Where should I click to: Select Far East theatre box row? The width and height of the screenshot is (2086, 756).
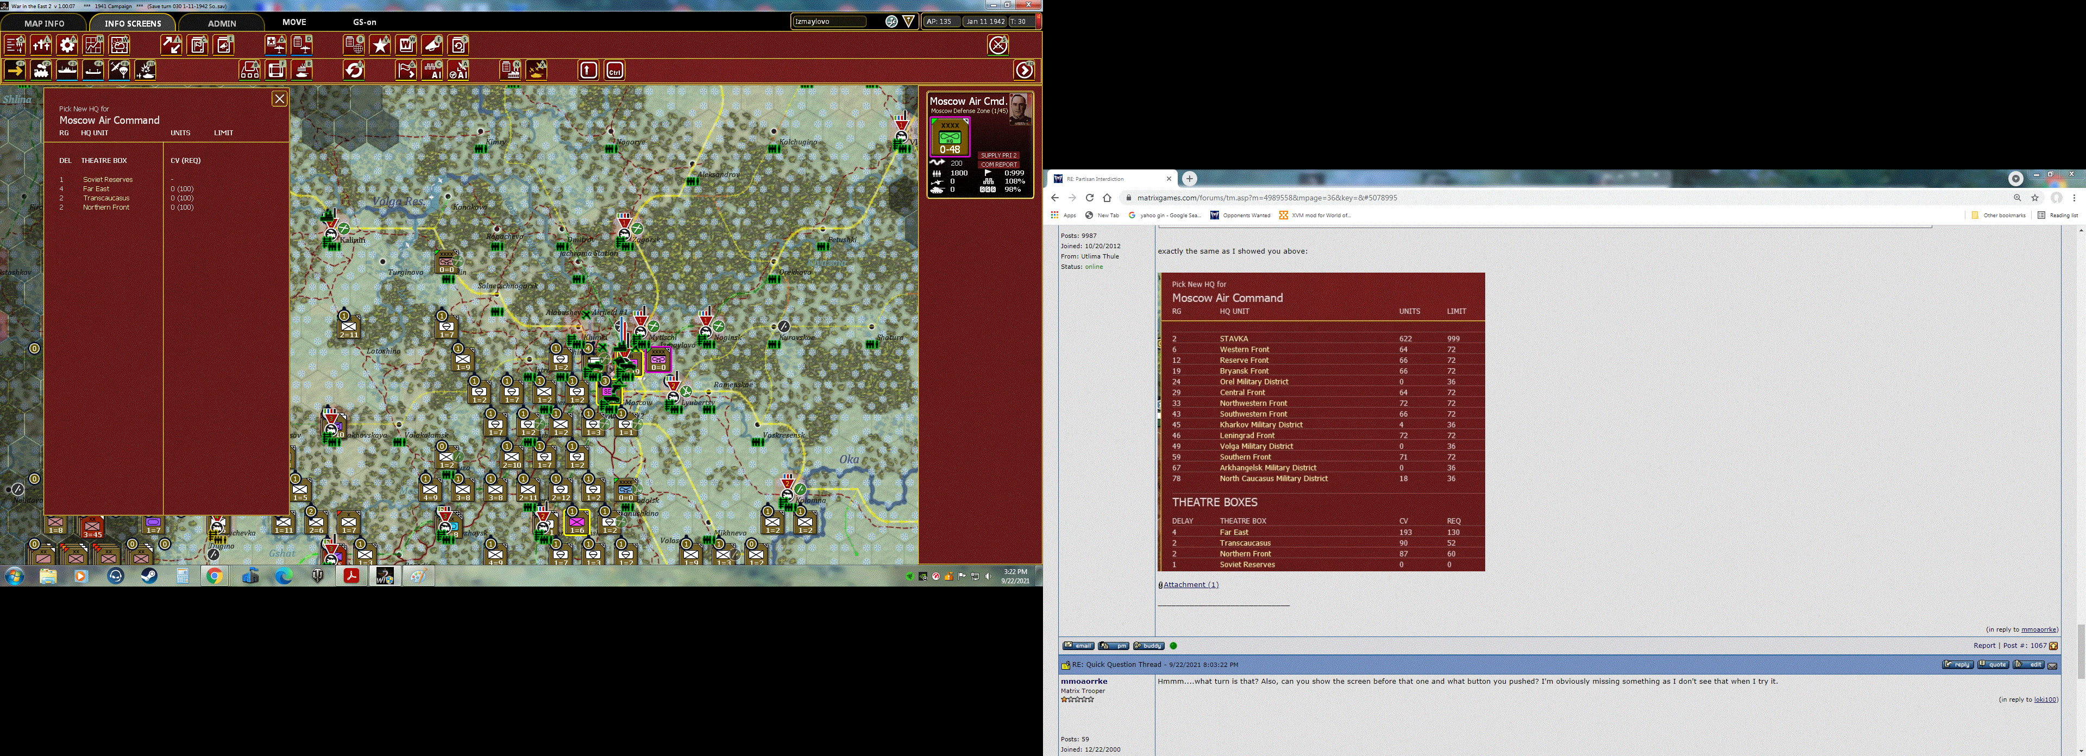coord(96,188)
